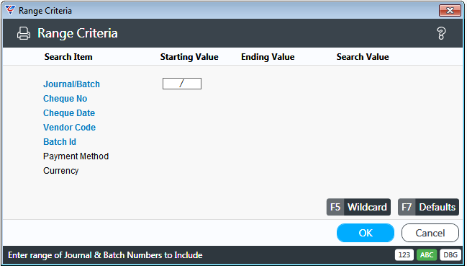
Task: Open help via the question mark icon
Action: pos(441,33)
